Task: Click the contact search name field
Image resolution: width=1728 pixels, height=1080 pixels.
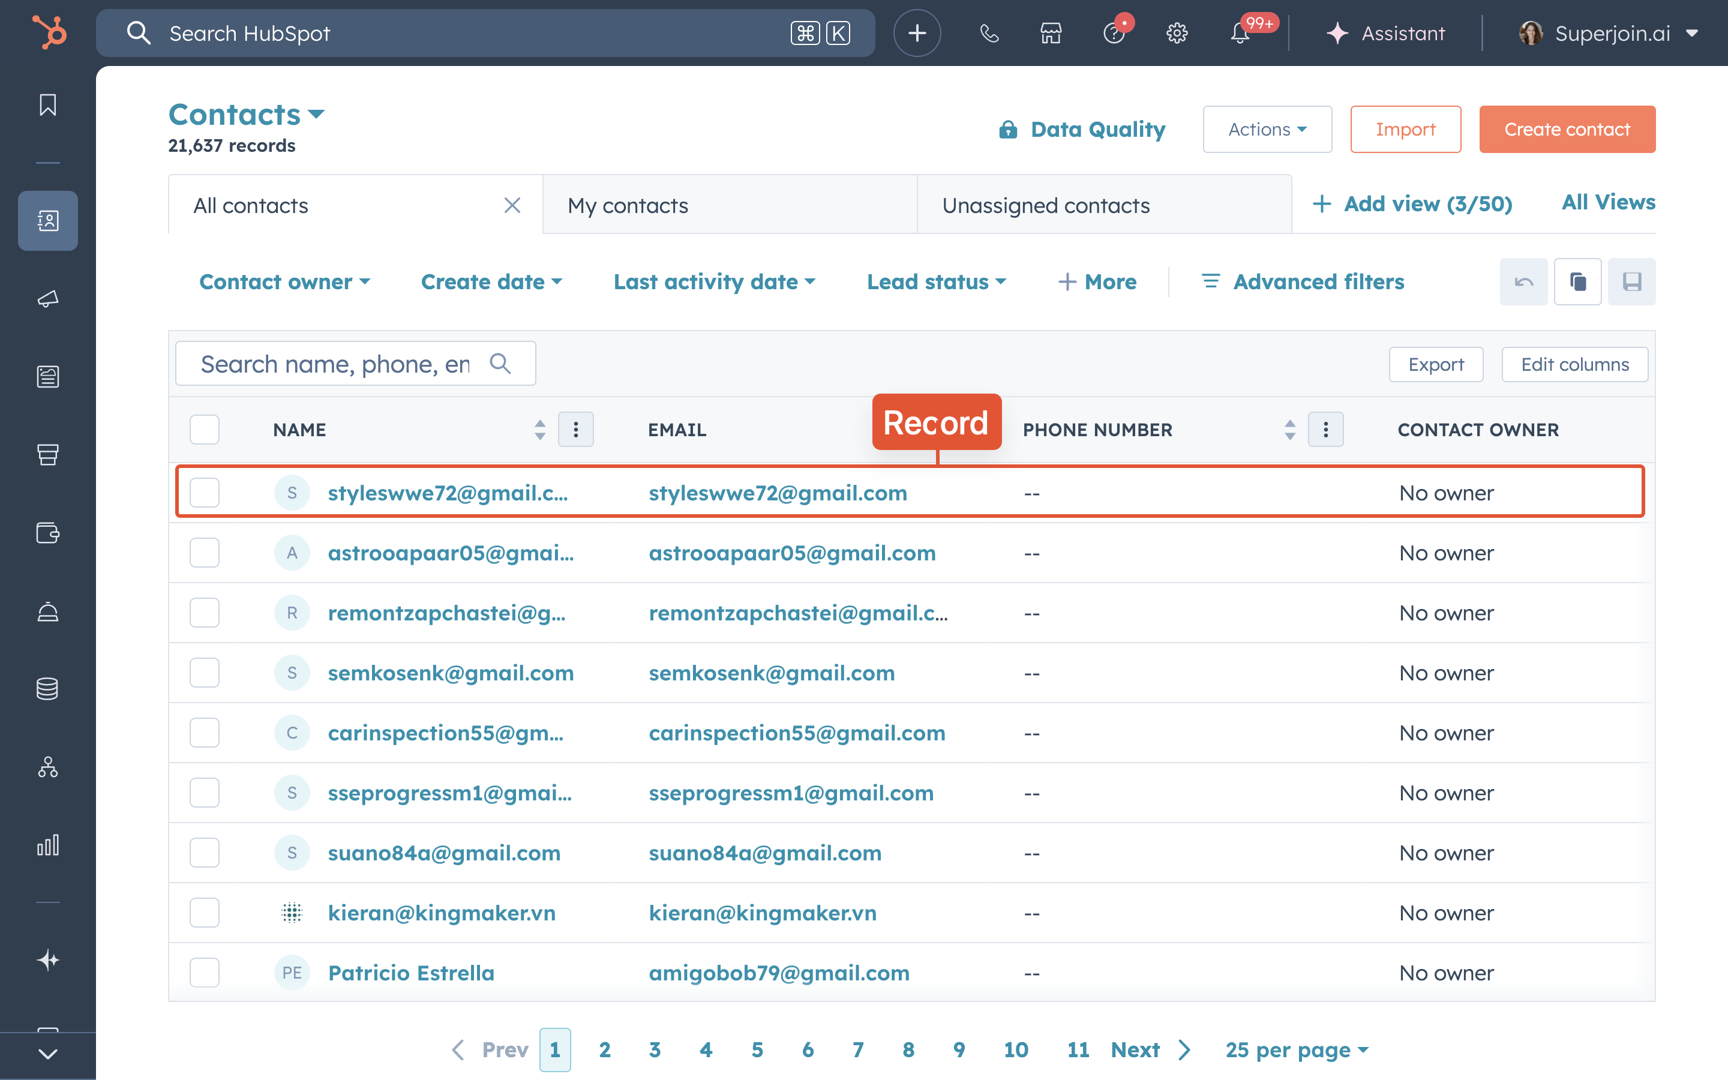Action: [335, 364]
